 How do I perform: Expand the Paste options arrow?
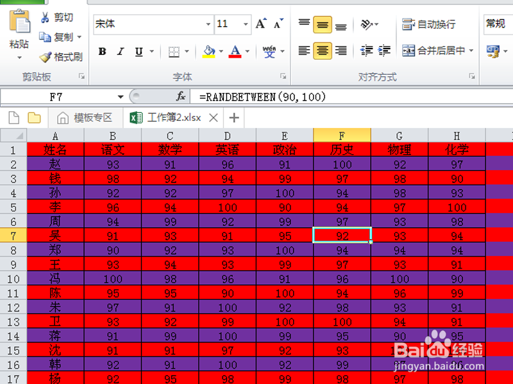19,58
